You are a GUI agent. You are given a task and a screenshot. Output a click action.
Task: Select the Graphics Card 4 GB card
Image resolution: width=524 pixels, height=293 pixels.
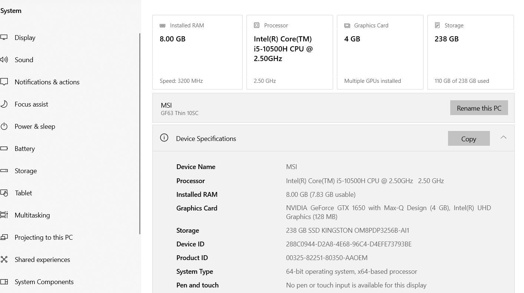click(380, 52)
